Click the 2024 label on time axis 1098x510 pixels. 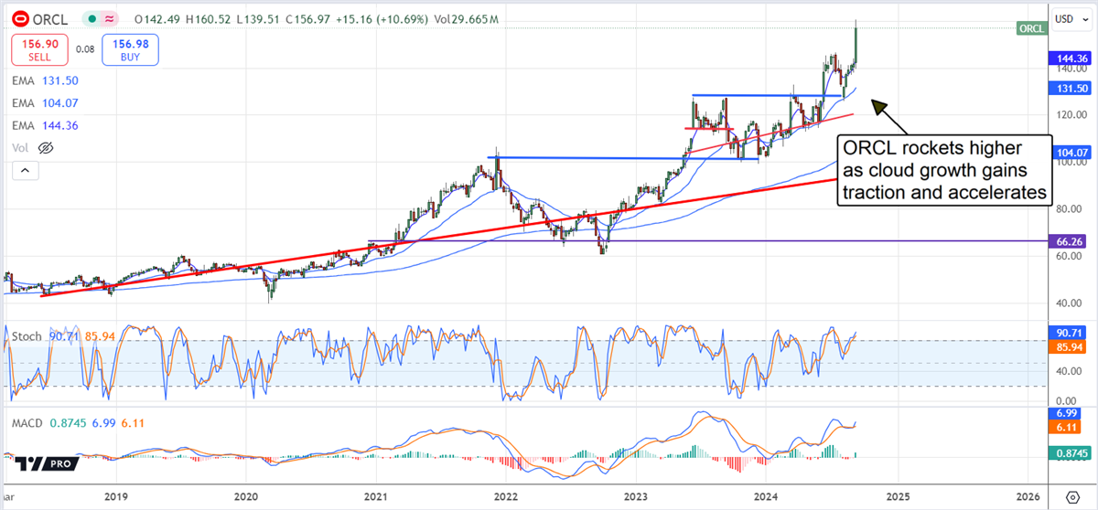tap(767, 496)
